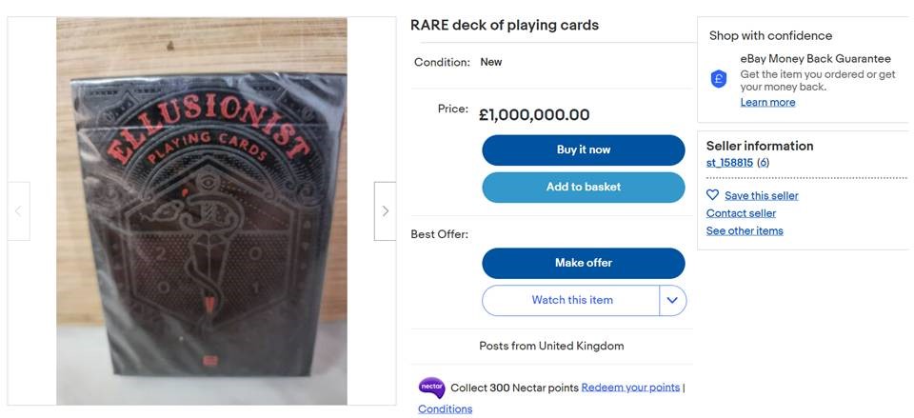Enlarge the Ellusionist playing cards photo

[x=202, y=210]
